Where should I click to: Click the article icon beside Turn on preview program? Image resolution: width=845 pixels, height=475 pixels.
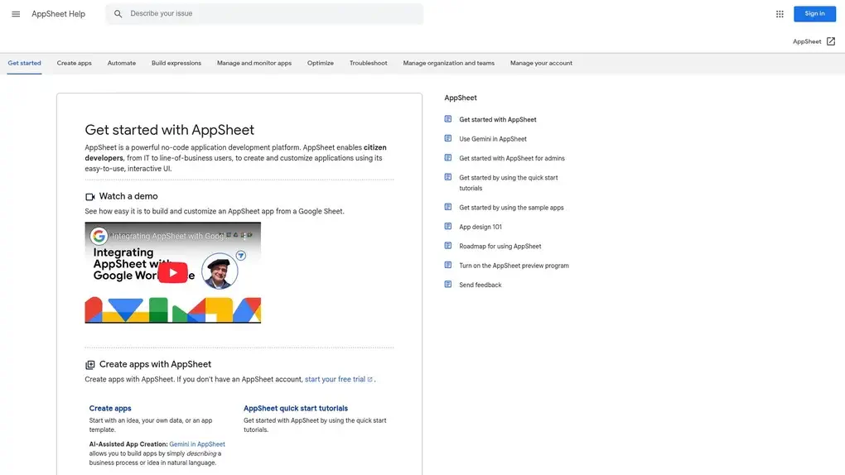[x=448, y=265]
